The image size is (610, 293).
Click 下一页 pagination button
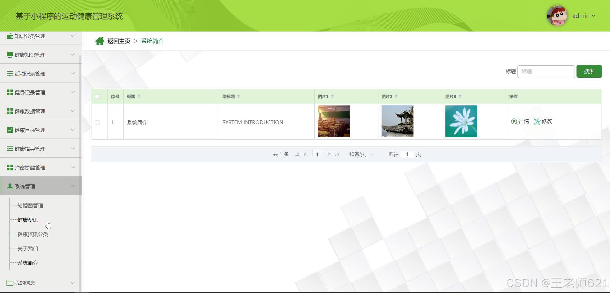pyautogui.click(x=333, y=154)
